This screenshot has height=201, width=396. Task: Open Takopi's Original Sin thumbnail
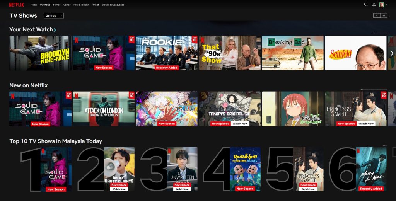(x=230, y=109)
